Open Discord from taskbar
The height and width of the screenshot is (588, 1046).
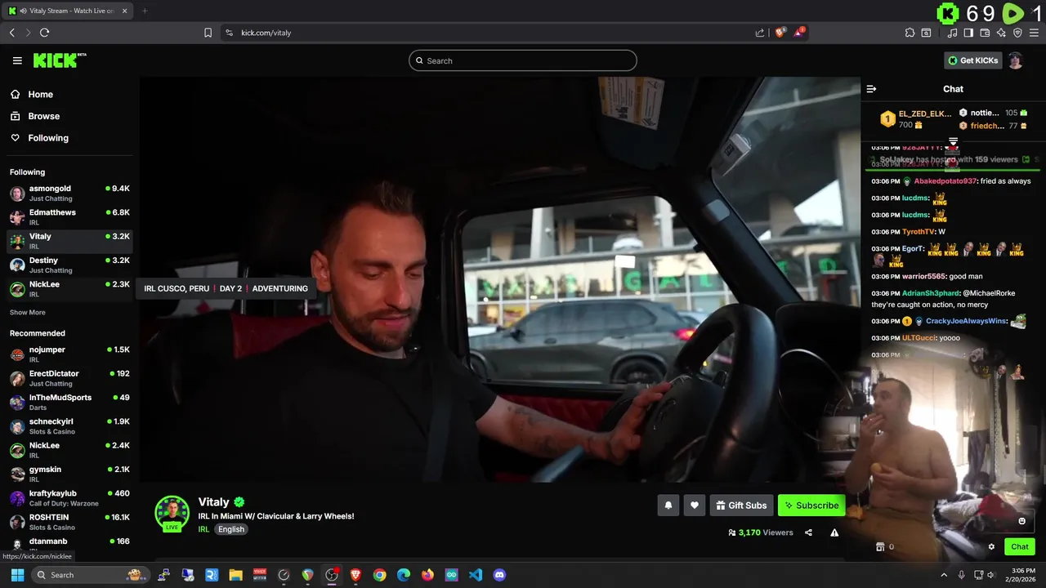(499, 575)
